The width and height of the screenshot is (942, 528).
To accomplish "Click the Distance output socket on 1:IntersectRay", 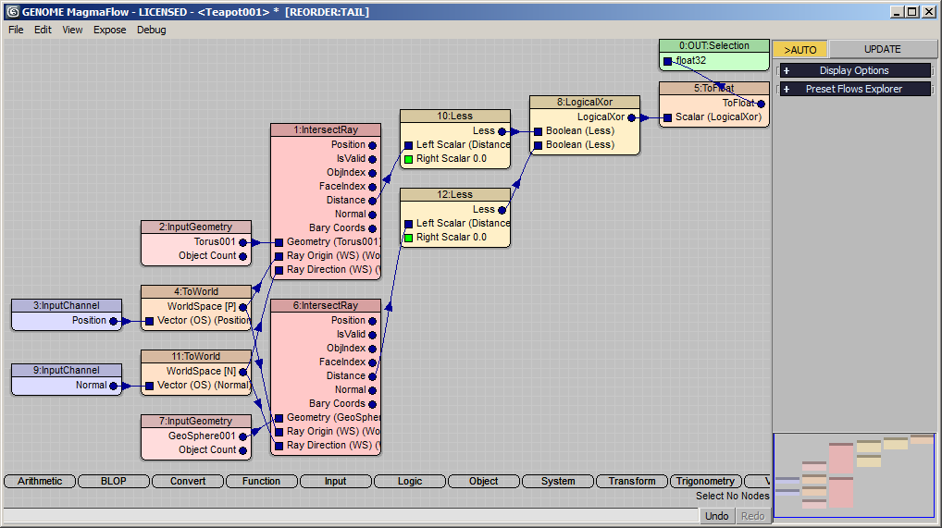I will [x=373, y=201].
